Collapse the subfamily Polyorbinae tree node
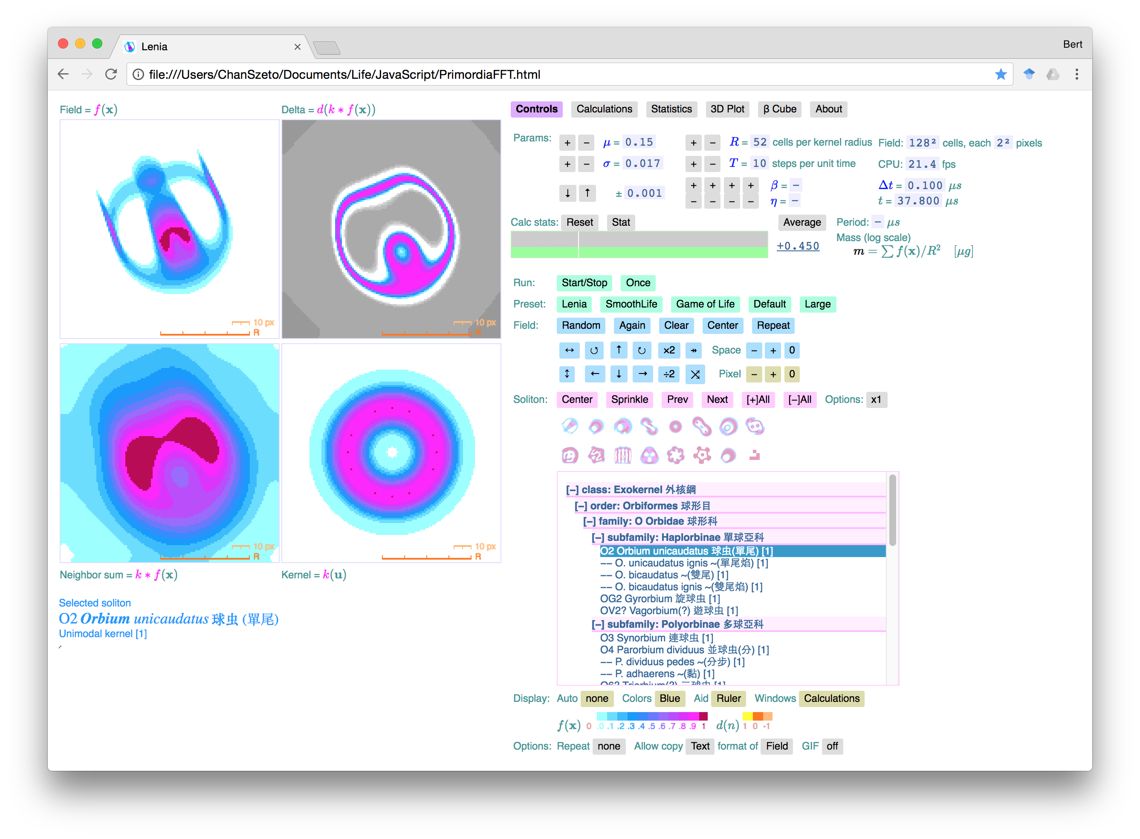The width and height of the screenshot is (1140, 839). tap(598, 624)
